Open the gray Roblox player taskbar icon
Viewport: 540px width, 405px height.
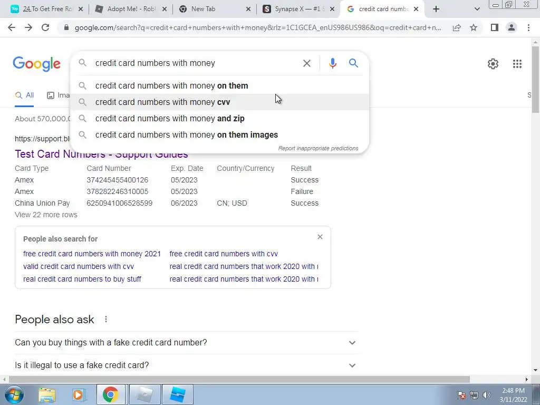tap(144, 394)
